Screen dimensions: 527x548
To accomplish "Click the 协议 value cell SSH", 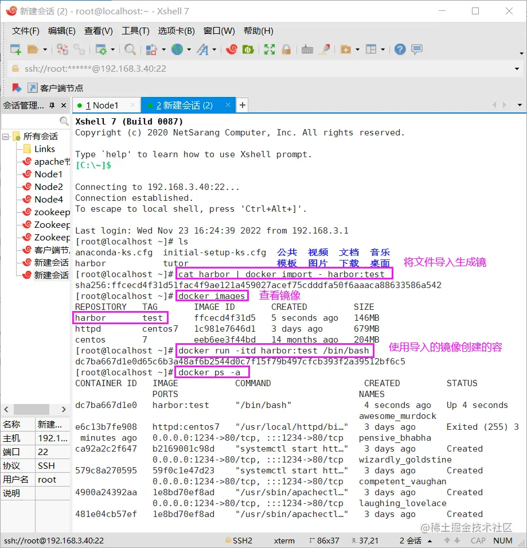I will tap(52, 465).
